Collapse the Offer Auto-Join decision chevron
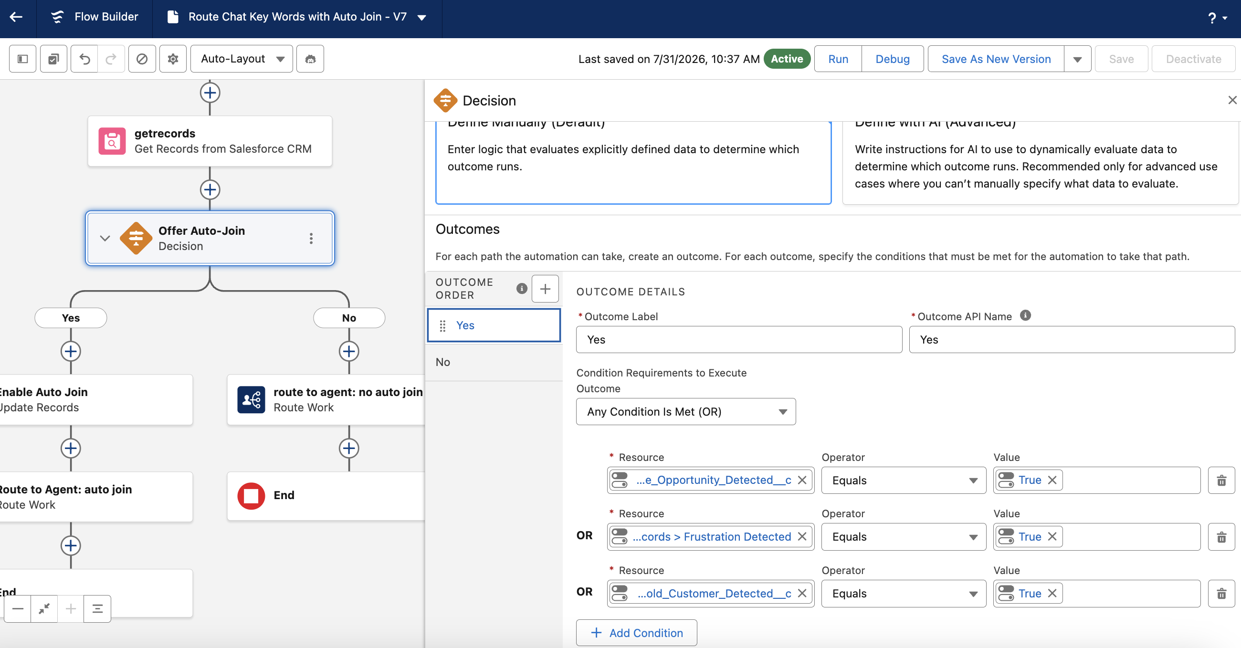1241x648 pixels. [x=105, y=238]
